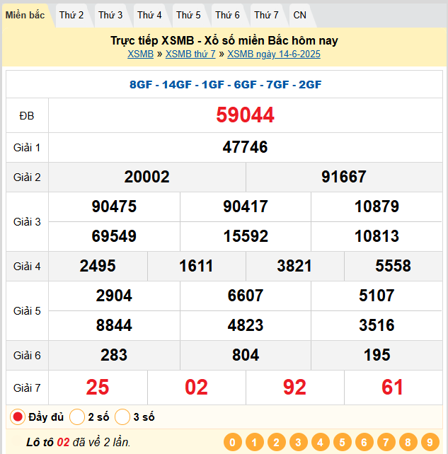Click the orange digit 8 circle
448x454 pixels.
[x=408, y=443]
